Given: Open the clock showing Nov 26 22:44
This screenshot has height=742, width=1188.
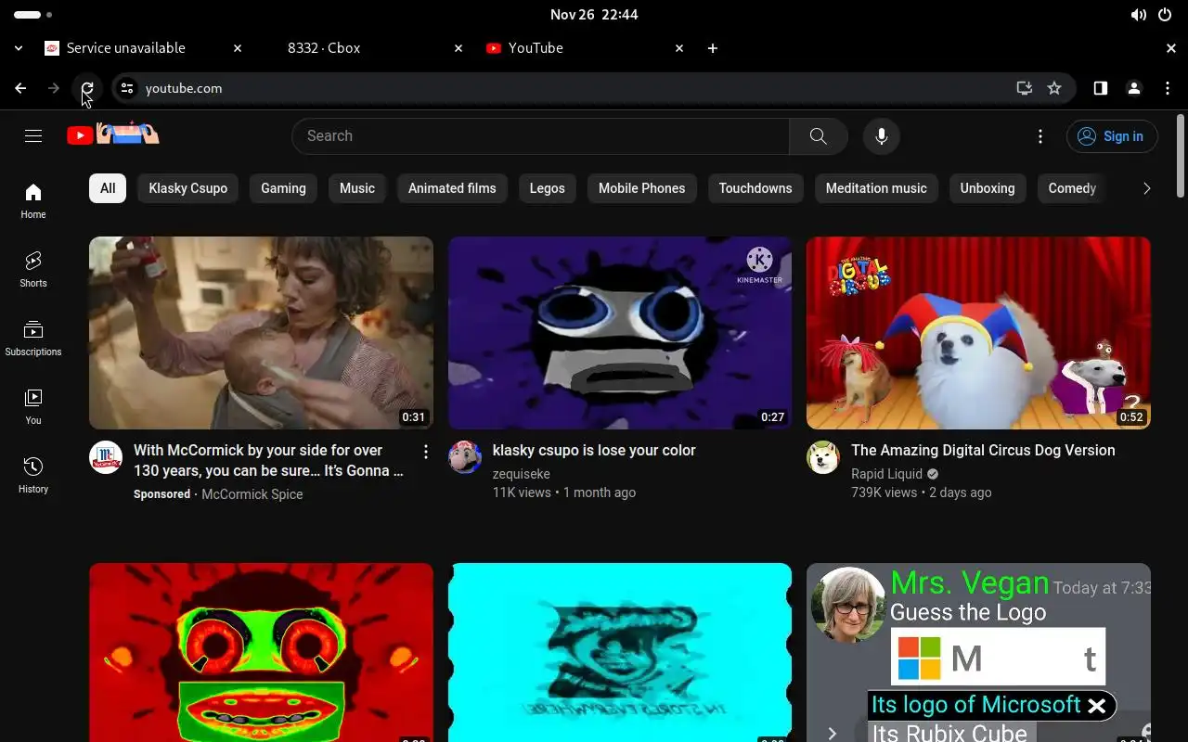Looking at the screenshot, I should (594, 15).
